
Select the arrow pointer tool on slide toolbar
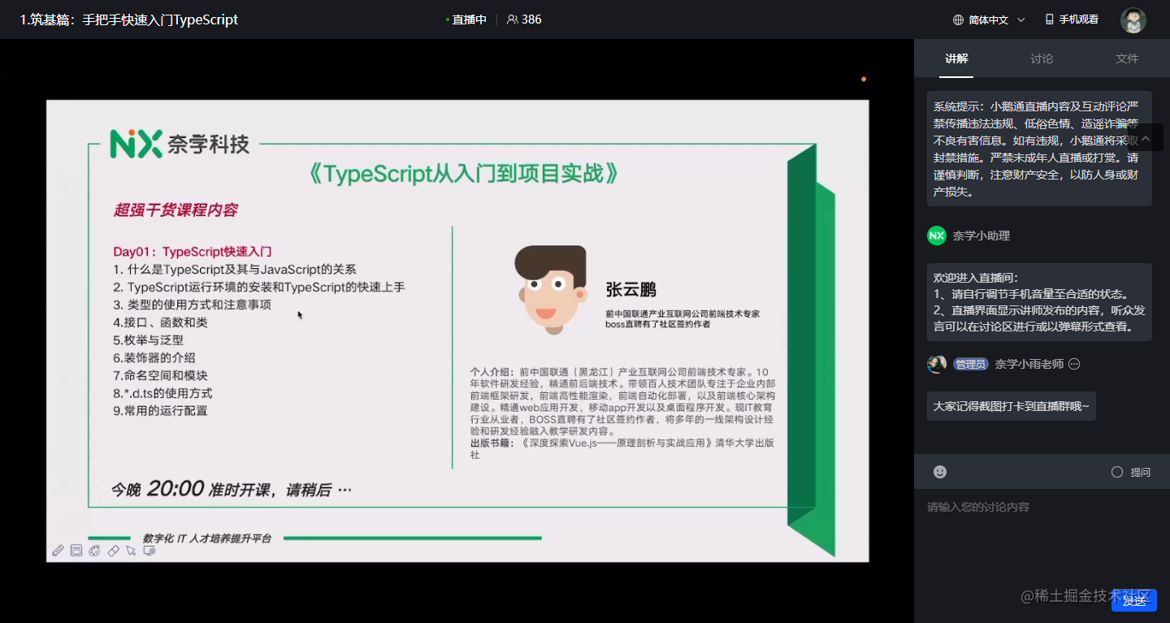(132, 551)
